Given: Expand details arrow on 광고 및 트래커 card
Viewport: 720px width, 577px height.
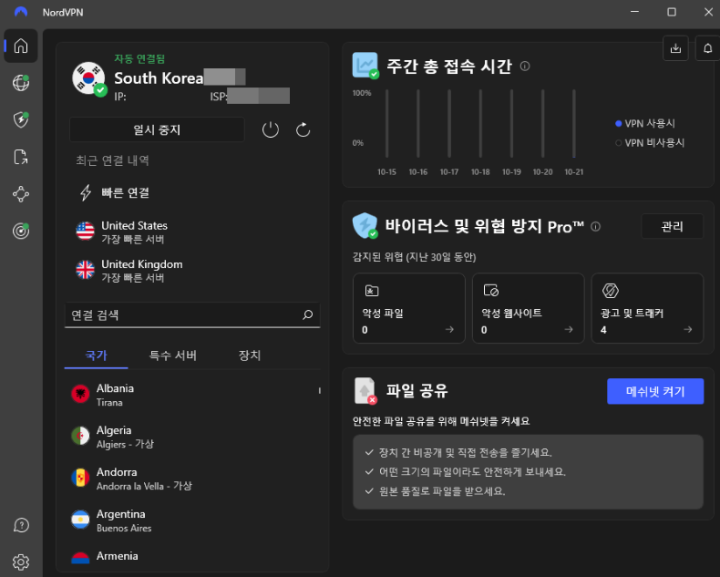Looking at the screenshot, I should pos(688,329).
